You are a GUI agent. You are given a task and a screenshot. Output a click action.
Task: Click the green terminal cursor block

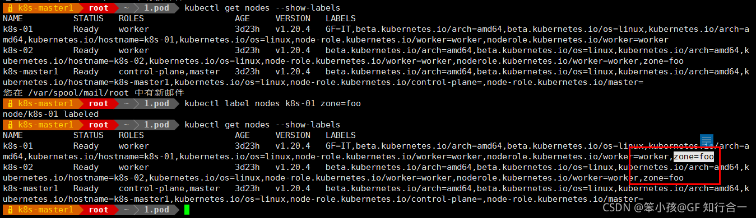click(x=187, y=210)
